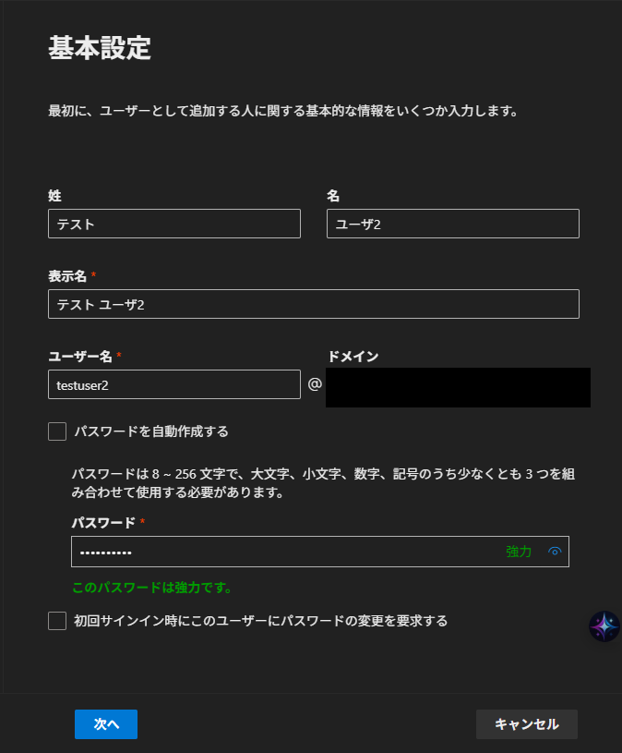Click the ユーザー名 field label

click(79, 357)
